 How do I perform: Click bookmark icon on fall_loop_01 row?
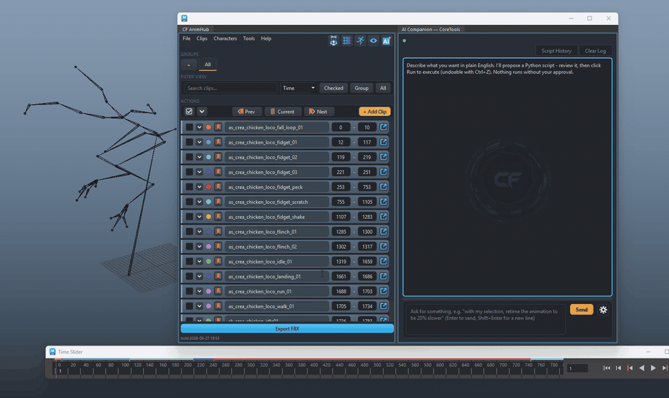coord(218,127)
